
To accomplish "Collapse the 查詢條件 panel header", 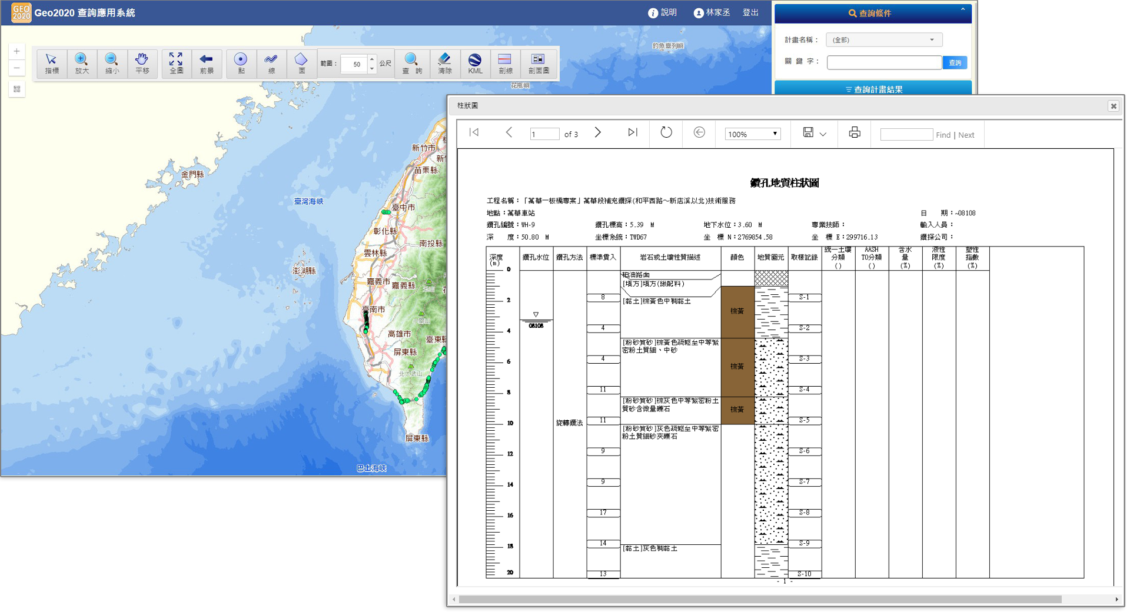I will [873, 13].
